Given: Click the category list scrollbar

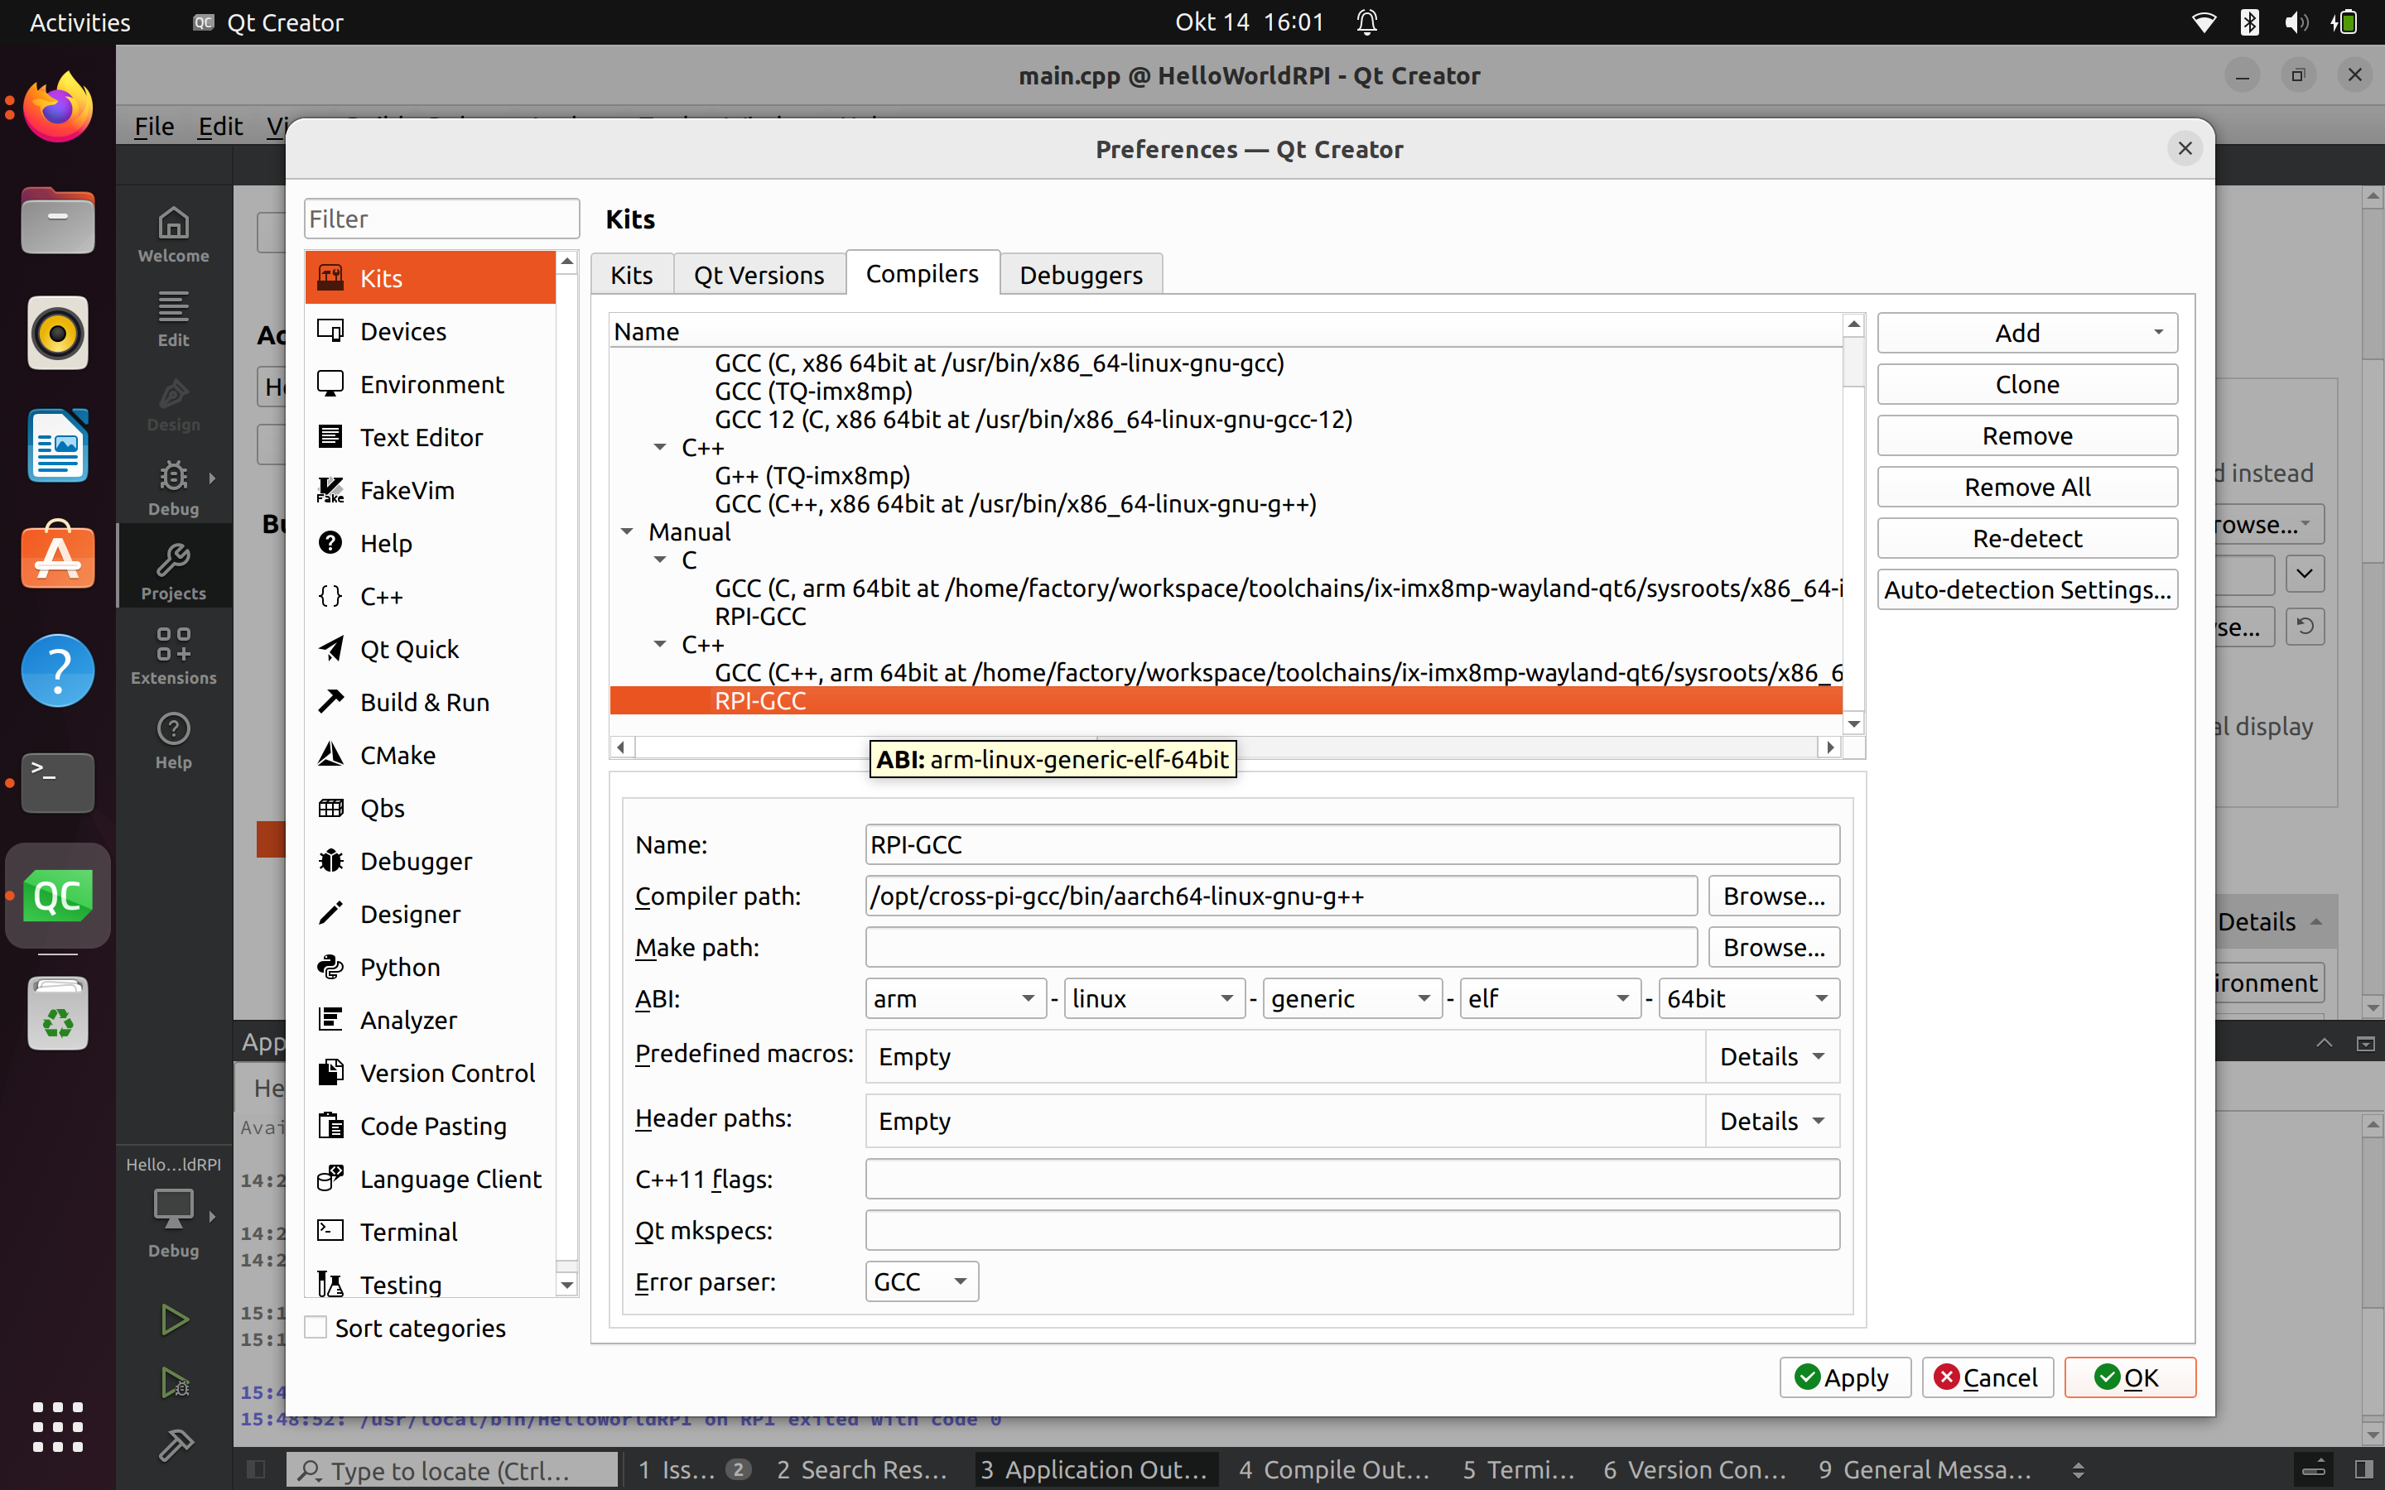Looking at the screenshot, I should (566, 774).
